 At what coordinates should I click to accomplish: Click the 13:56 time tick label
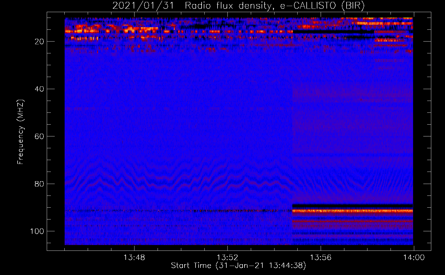(x=321, y=258)
